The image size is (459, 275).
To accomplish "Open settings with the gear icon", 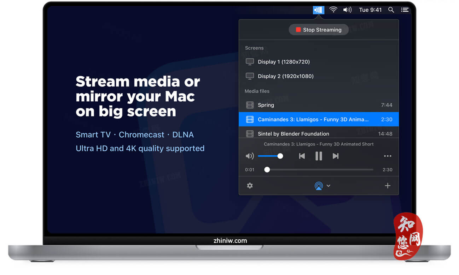I will pos(250,186).
